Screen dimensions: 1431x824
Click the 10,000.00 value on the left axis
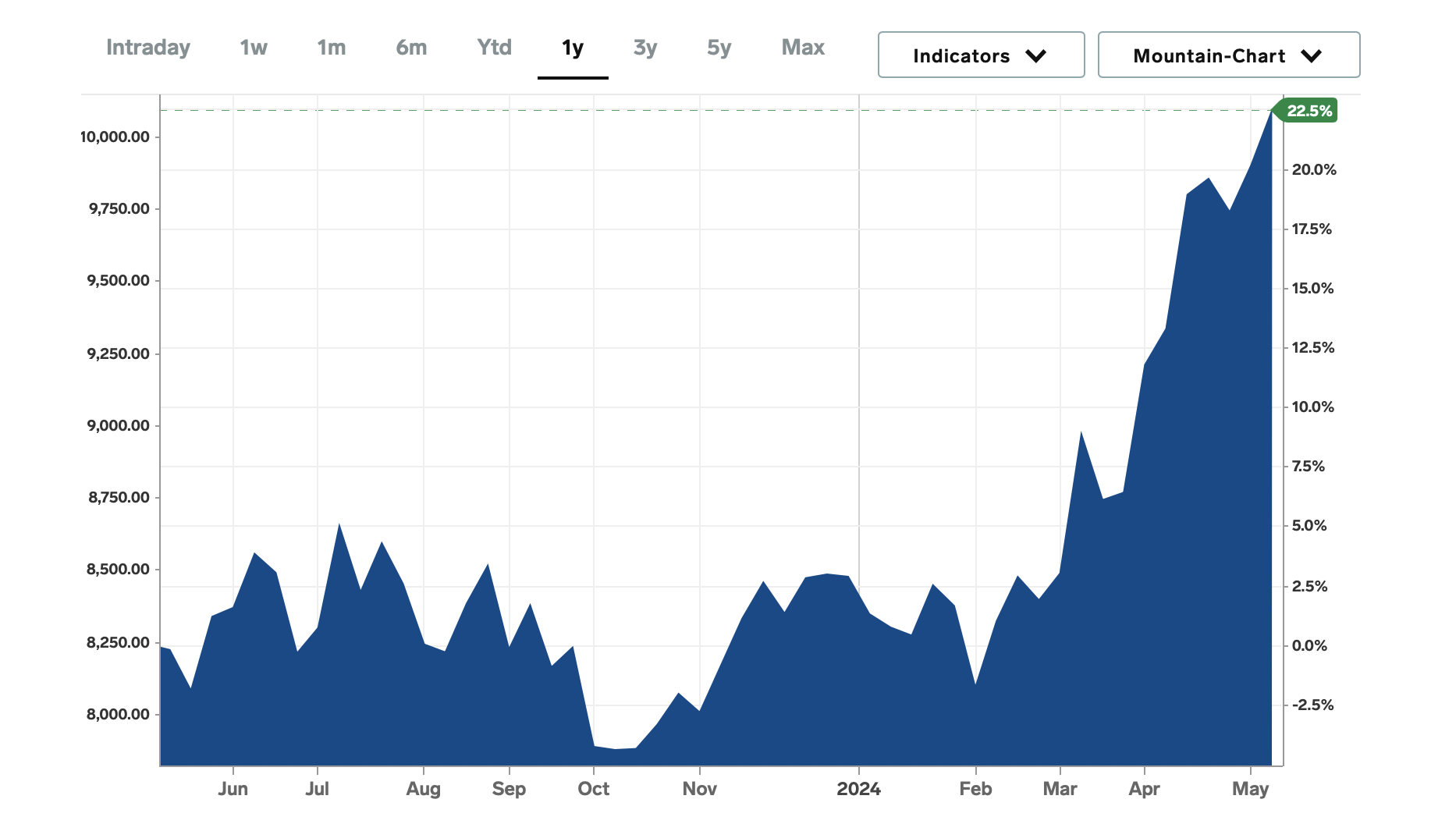coord(114,138)
